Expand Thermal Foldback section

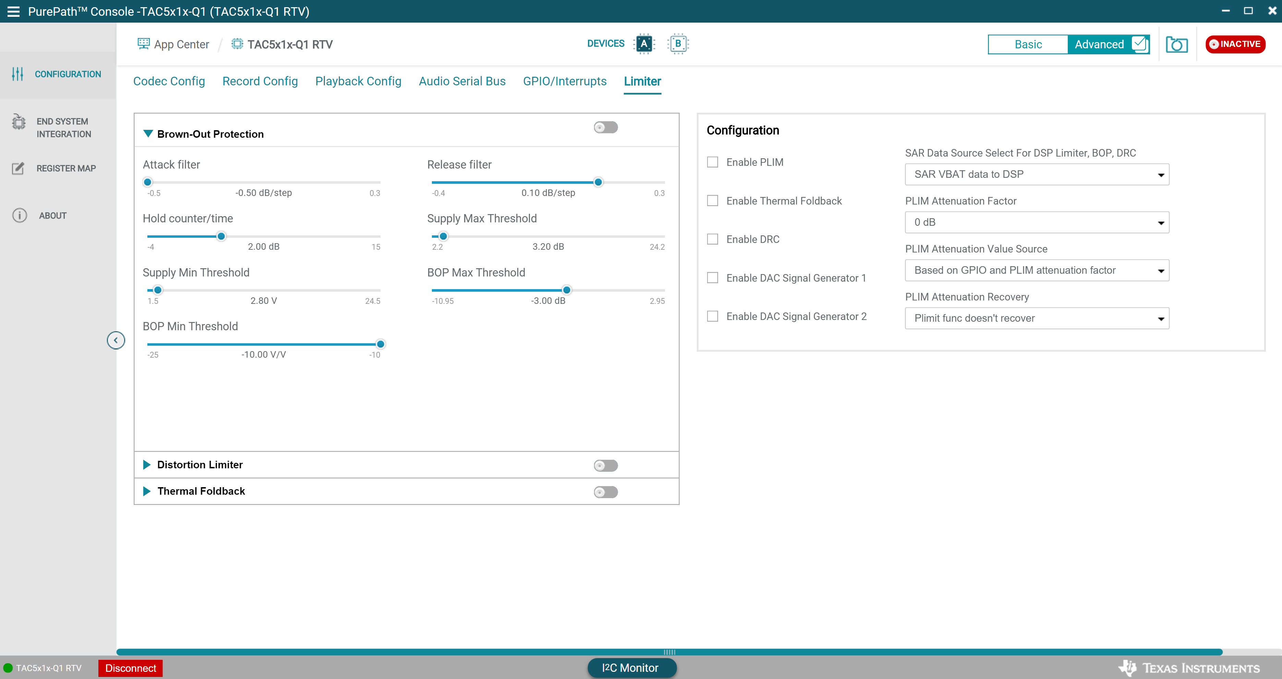[147, 491]
